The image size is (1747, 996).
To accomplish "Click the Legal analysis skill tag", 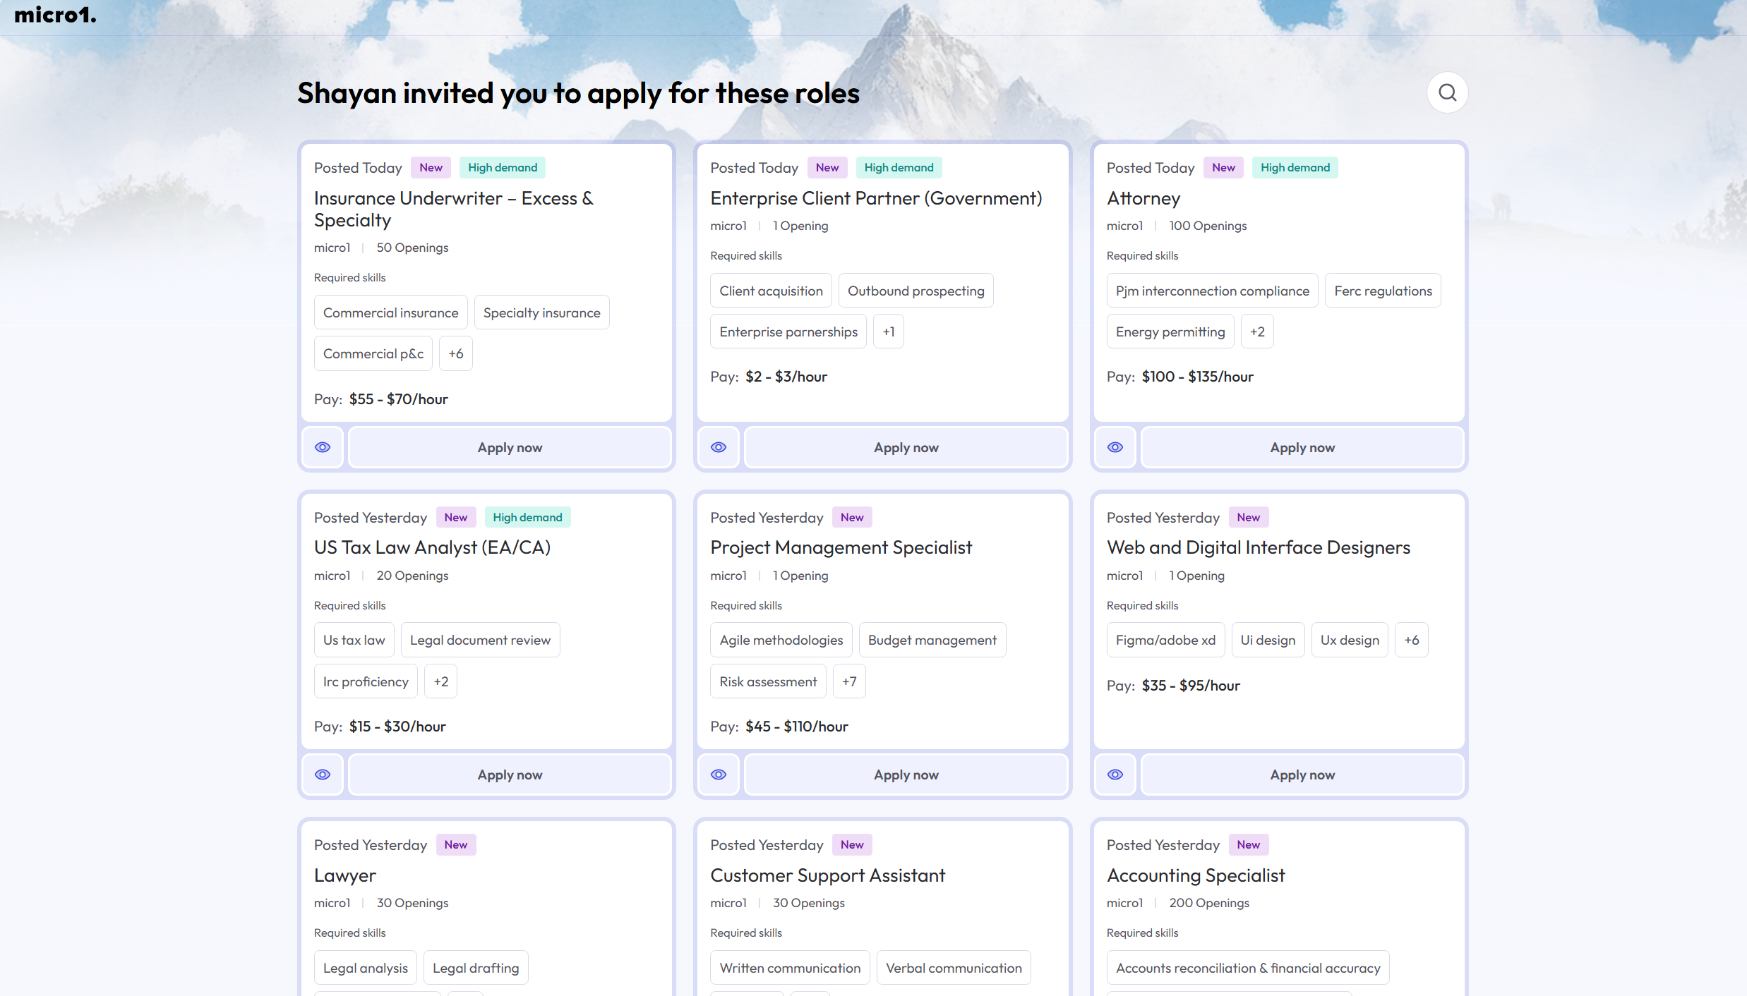I will pyautogui.click(x=366, y=968).
